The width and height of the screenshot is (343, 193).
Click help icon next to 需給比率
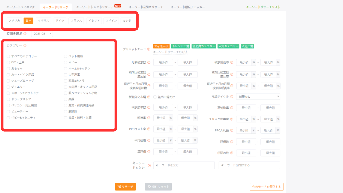pos(232,108)
